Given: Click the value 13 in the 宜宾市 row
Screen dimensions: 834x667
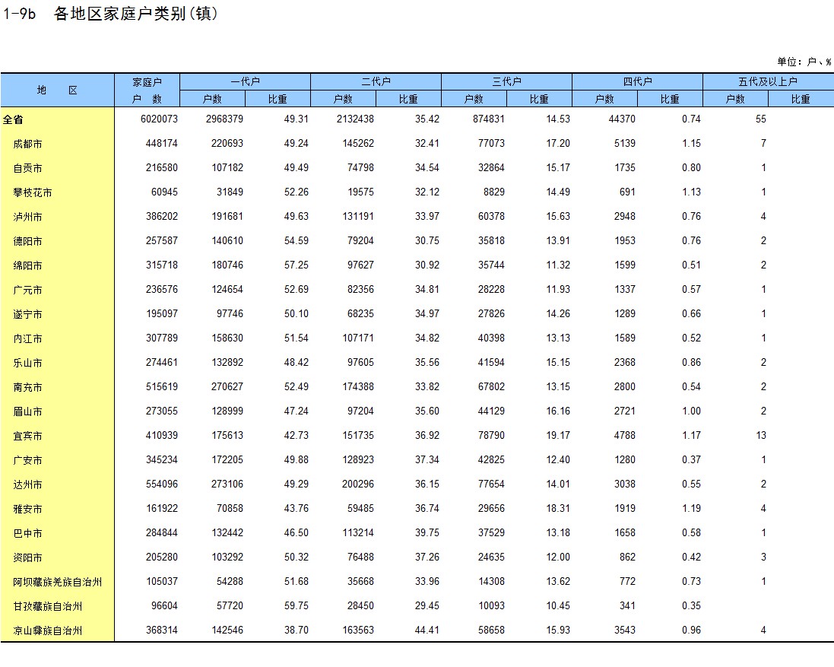Looking at the screenshot, I should tap(761, 436).
